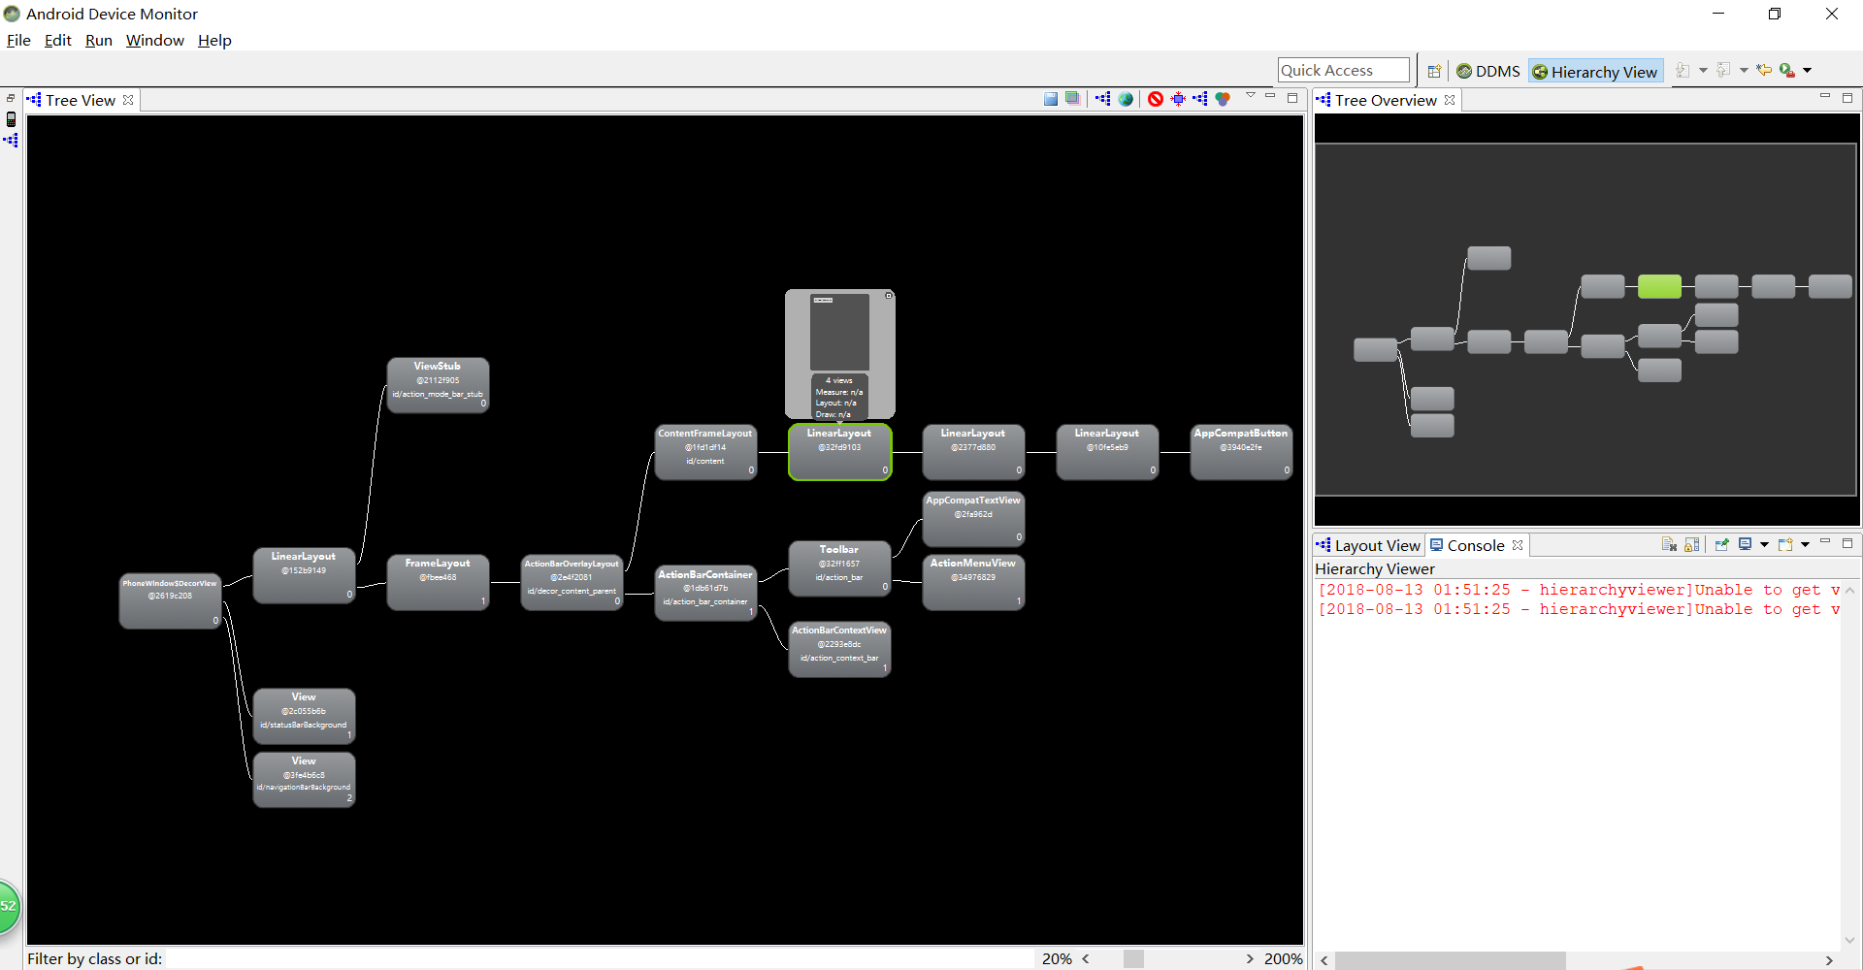Switch to the DDMS perspective
Viewport: 1863px width, 970px height.
[1488, 71]
